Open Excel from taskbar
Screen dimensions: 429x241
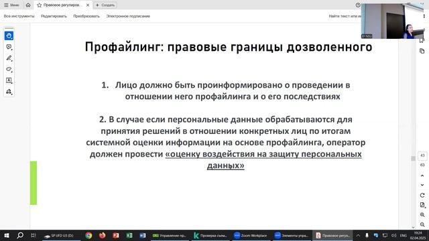(x=129, y=236)
